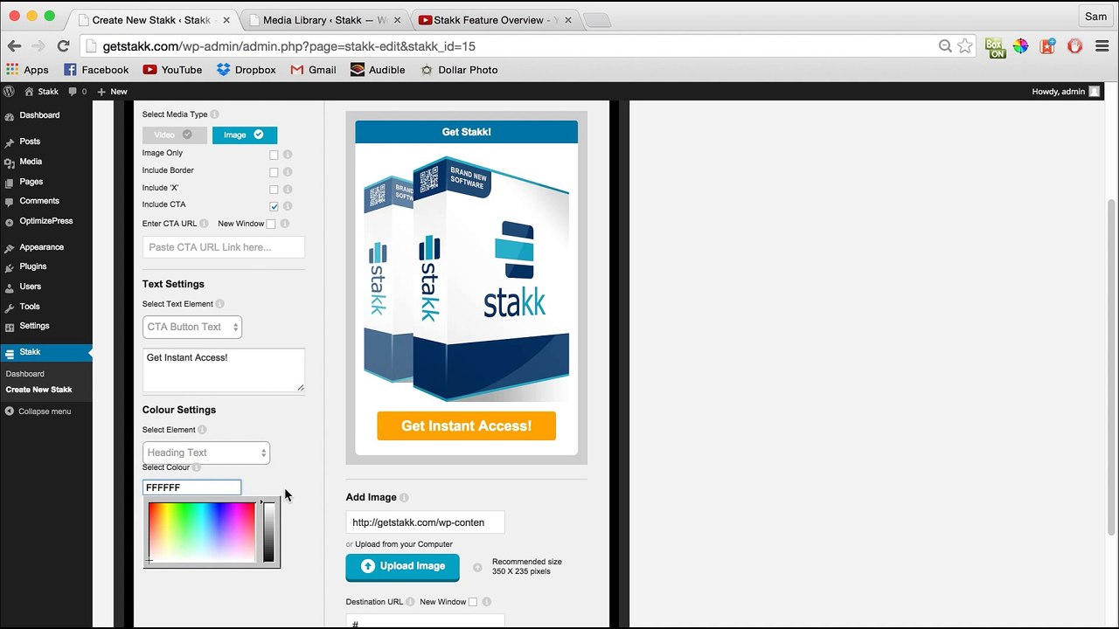
Task: Pick a color in the hue gradient square
Action: [202, 532]
